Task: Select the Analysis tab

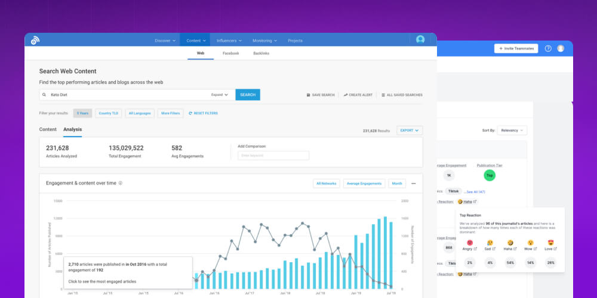Action: [72, 129]
